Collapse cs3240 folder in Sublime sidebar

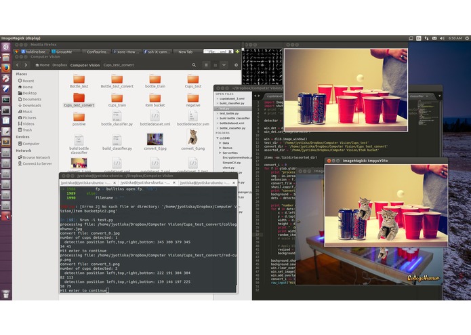point(218,138)
